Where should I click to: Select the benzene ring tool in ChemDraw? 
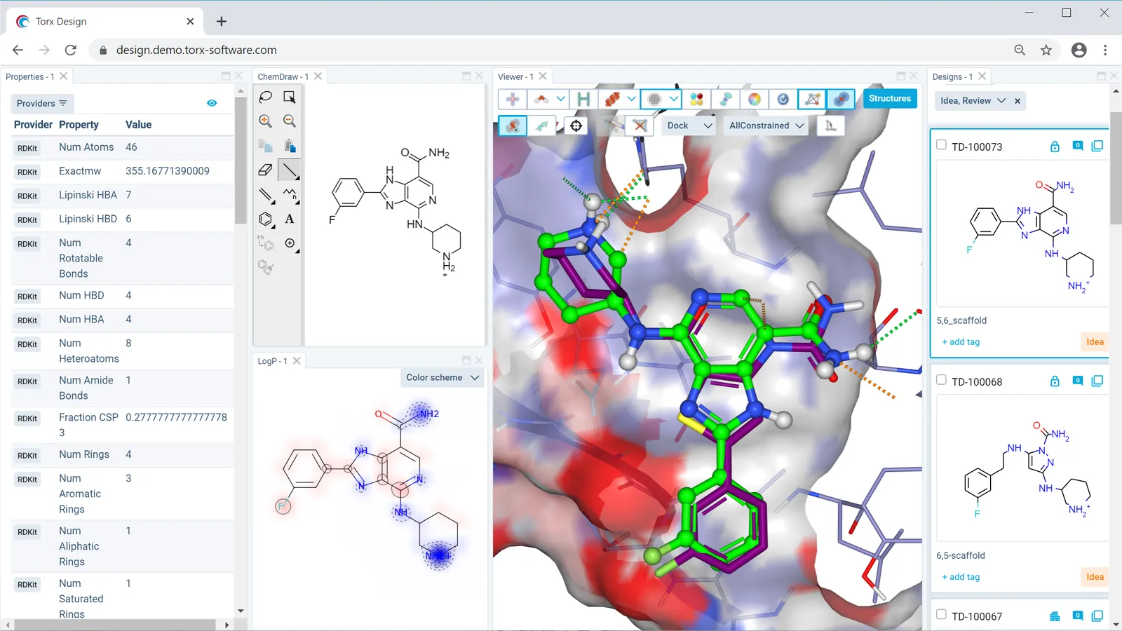point(266,219)
